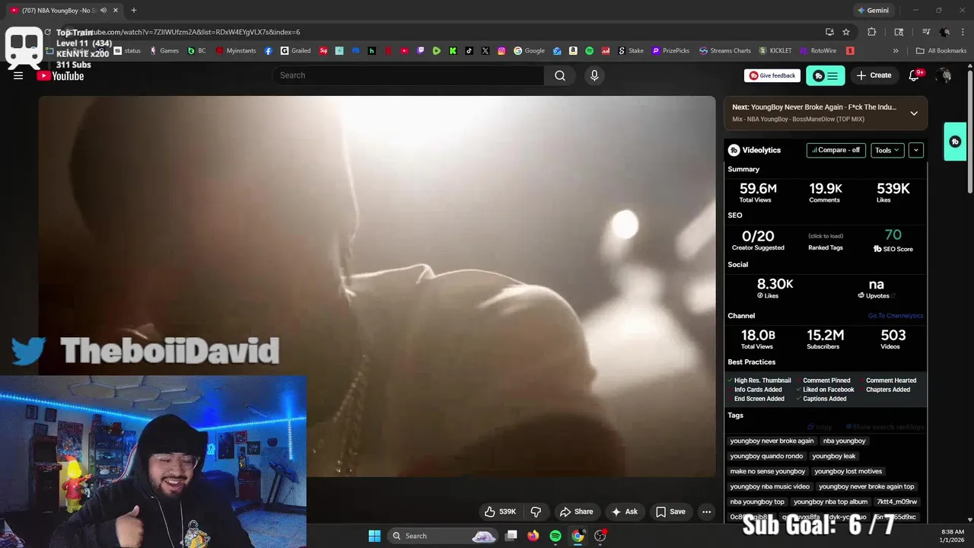Open a new browser tab
This screenshot has width=974, height=548.
pos(134,10)
